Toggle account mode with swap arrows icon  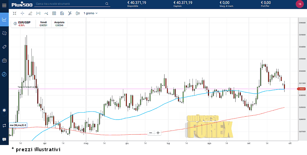[4, 125]
